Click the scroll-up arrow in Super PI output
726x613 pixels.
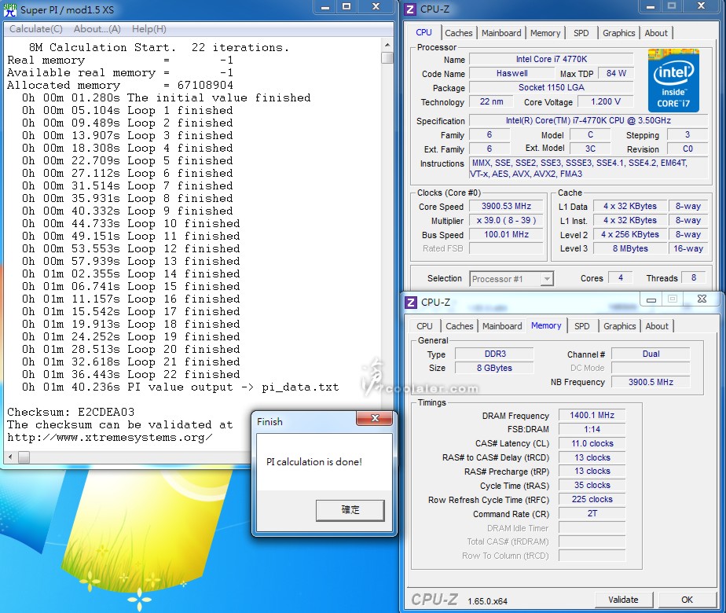387,46
